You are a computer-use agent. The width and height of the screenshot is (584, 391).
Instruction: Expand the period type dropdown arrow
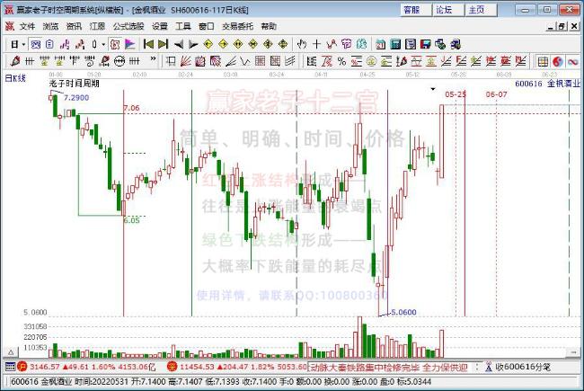click(x=23, y=45)
